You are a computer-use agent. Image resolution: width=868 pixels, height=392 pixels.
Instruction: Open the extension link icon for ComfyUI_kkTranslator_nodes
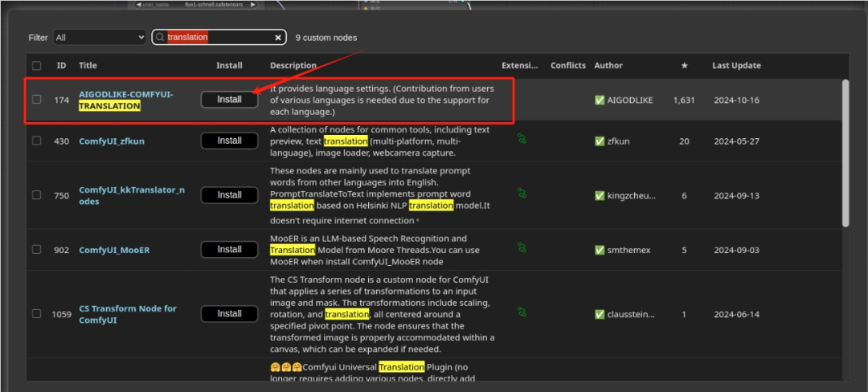[x=521, y=193]
